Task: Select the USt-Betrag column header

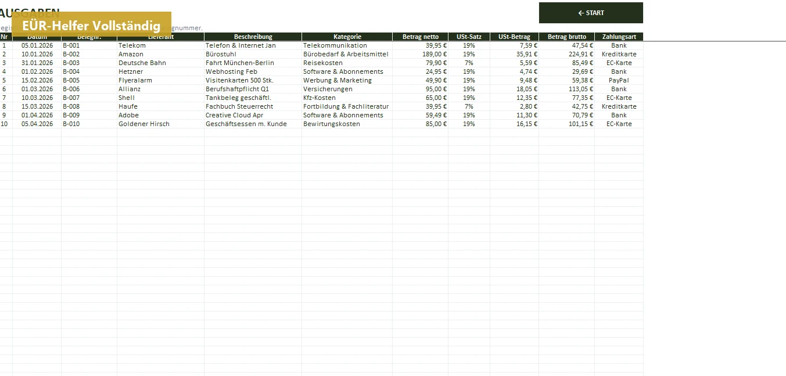Action: click(x=514, y=37)
